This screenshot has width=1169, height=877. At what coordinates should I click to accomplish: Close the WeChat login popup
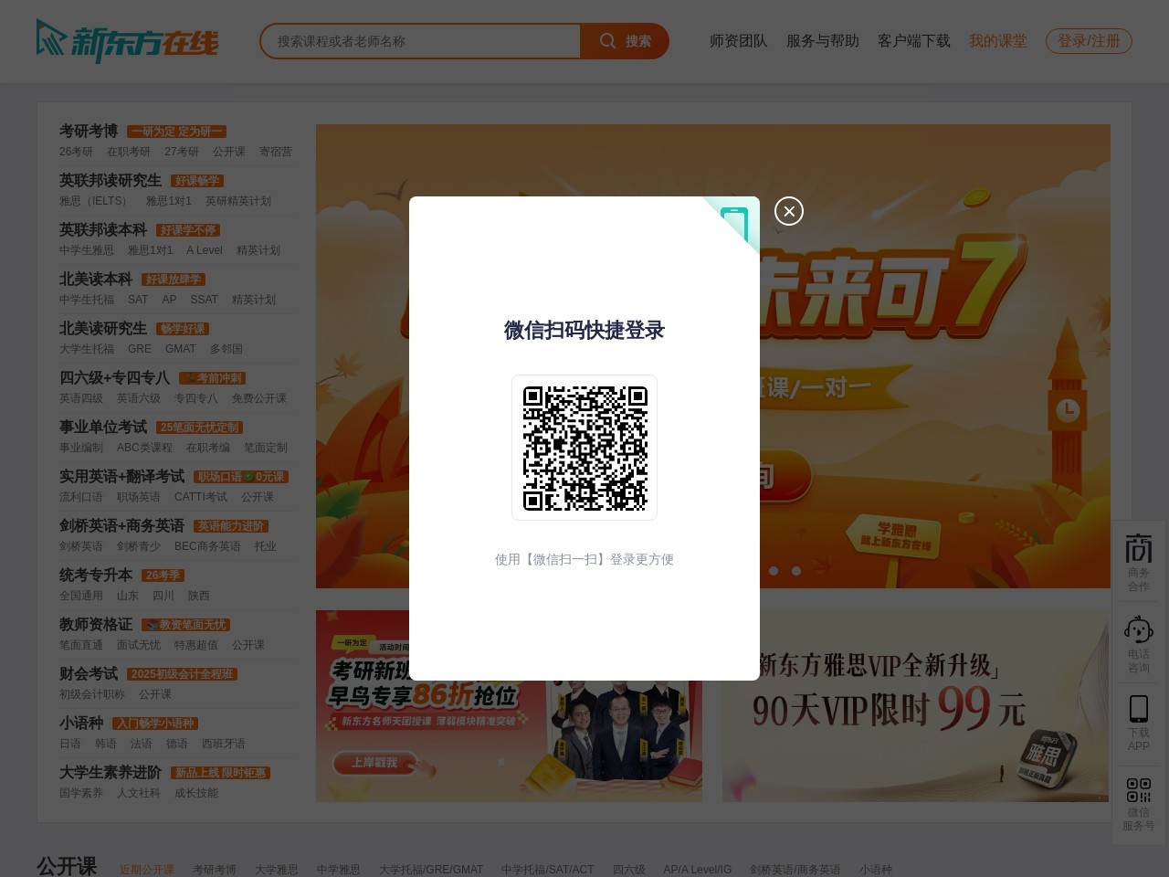point(789,211)
